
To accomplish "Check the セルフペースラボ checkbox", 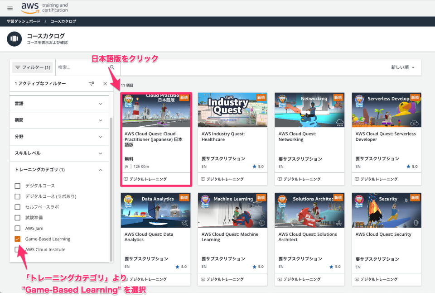I will point(18,207).
